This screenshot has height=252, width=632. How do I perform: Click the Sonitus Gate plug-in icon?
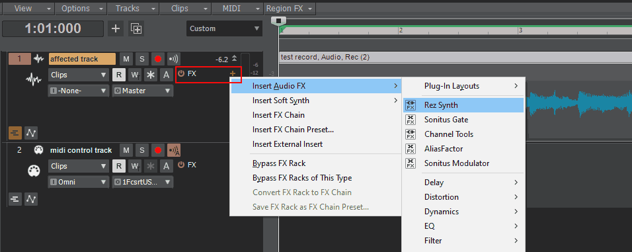click(x=411, y=120)
